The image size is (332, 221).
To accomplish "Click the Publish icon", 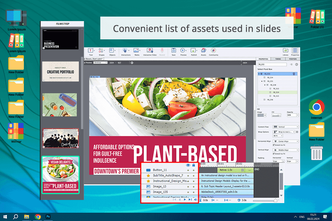I will (193, 50).
